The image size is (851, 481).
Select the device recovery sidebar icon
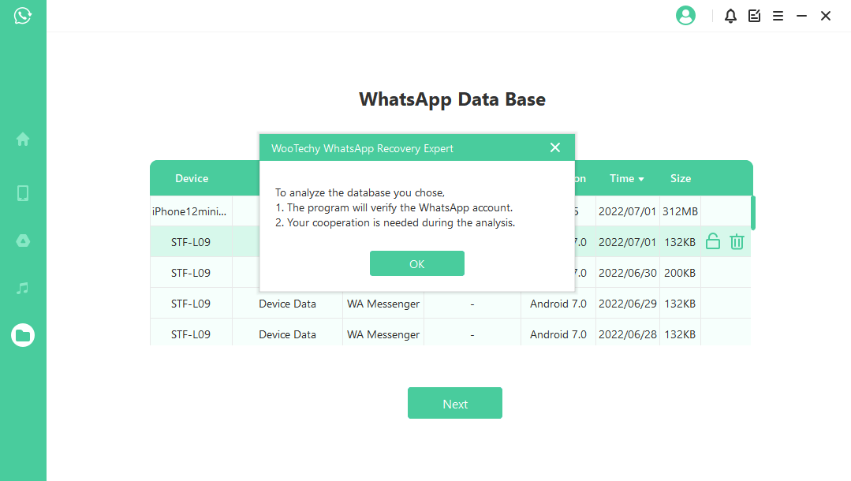pyautogui.click(x=23, y=193)
